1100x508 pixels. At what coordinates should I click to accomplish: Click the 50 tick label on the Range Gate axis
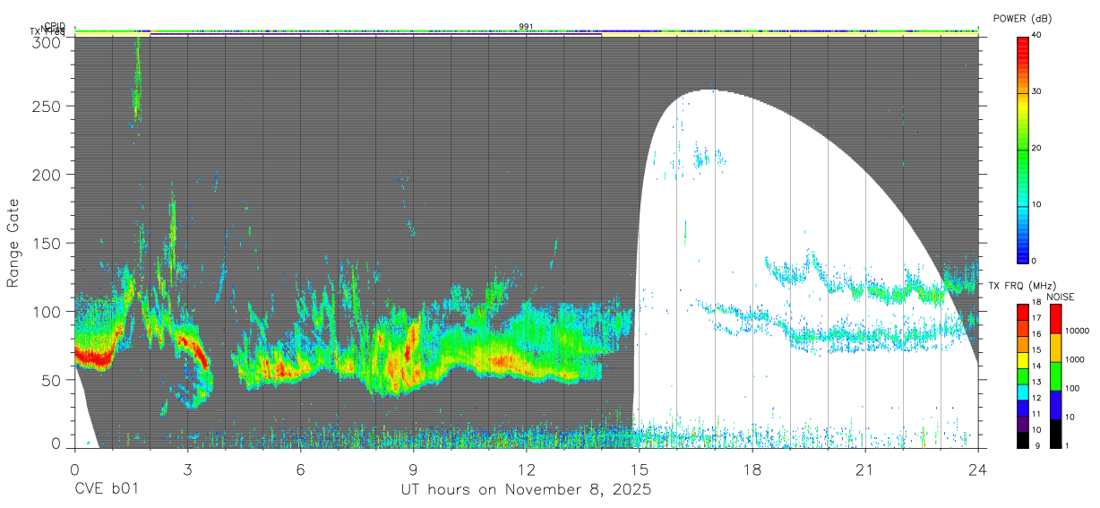(x=51, y=380)
